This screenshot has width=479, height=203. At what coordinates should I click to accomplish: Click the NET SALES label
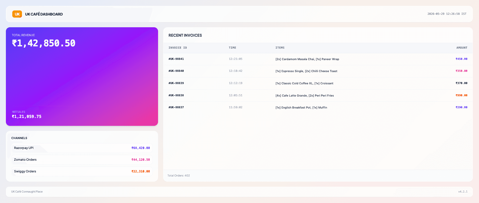pyautogui.click(x=18, y=112)
